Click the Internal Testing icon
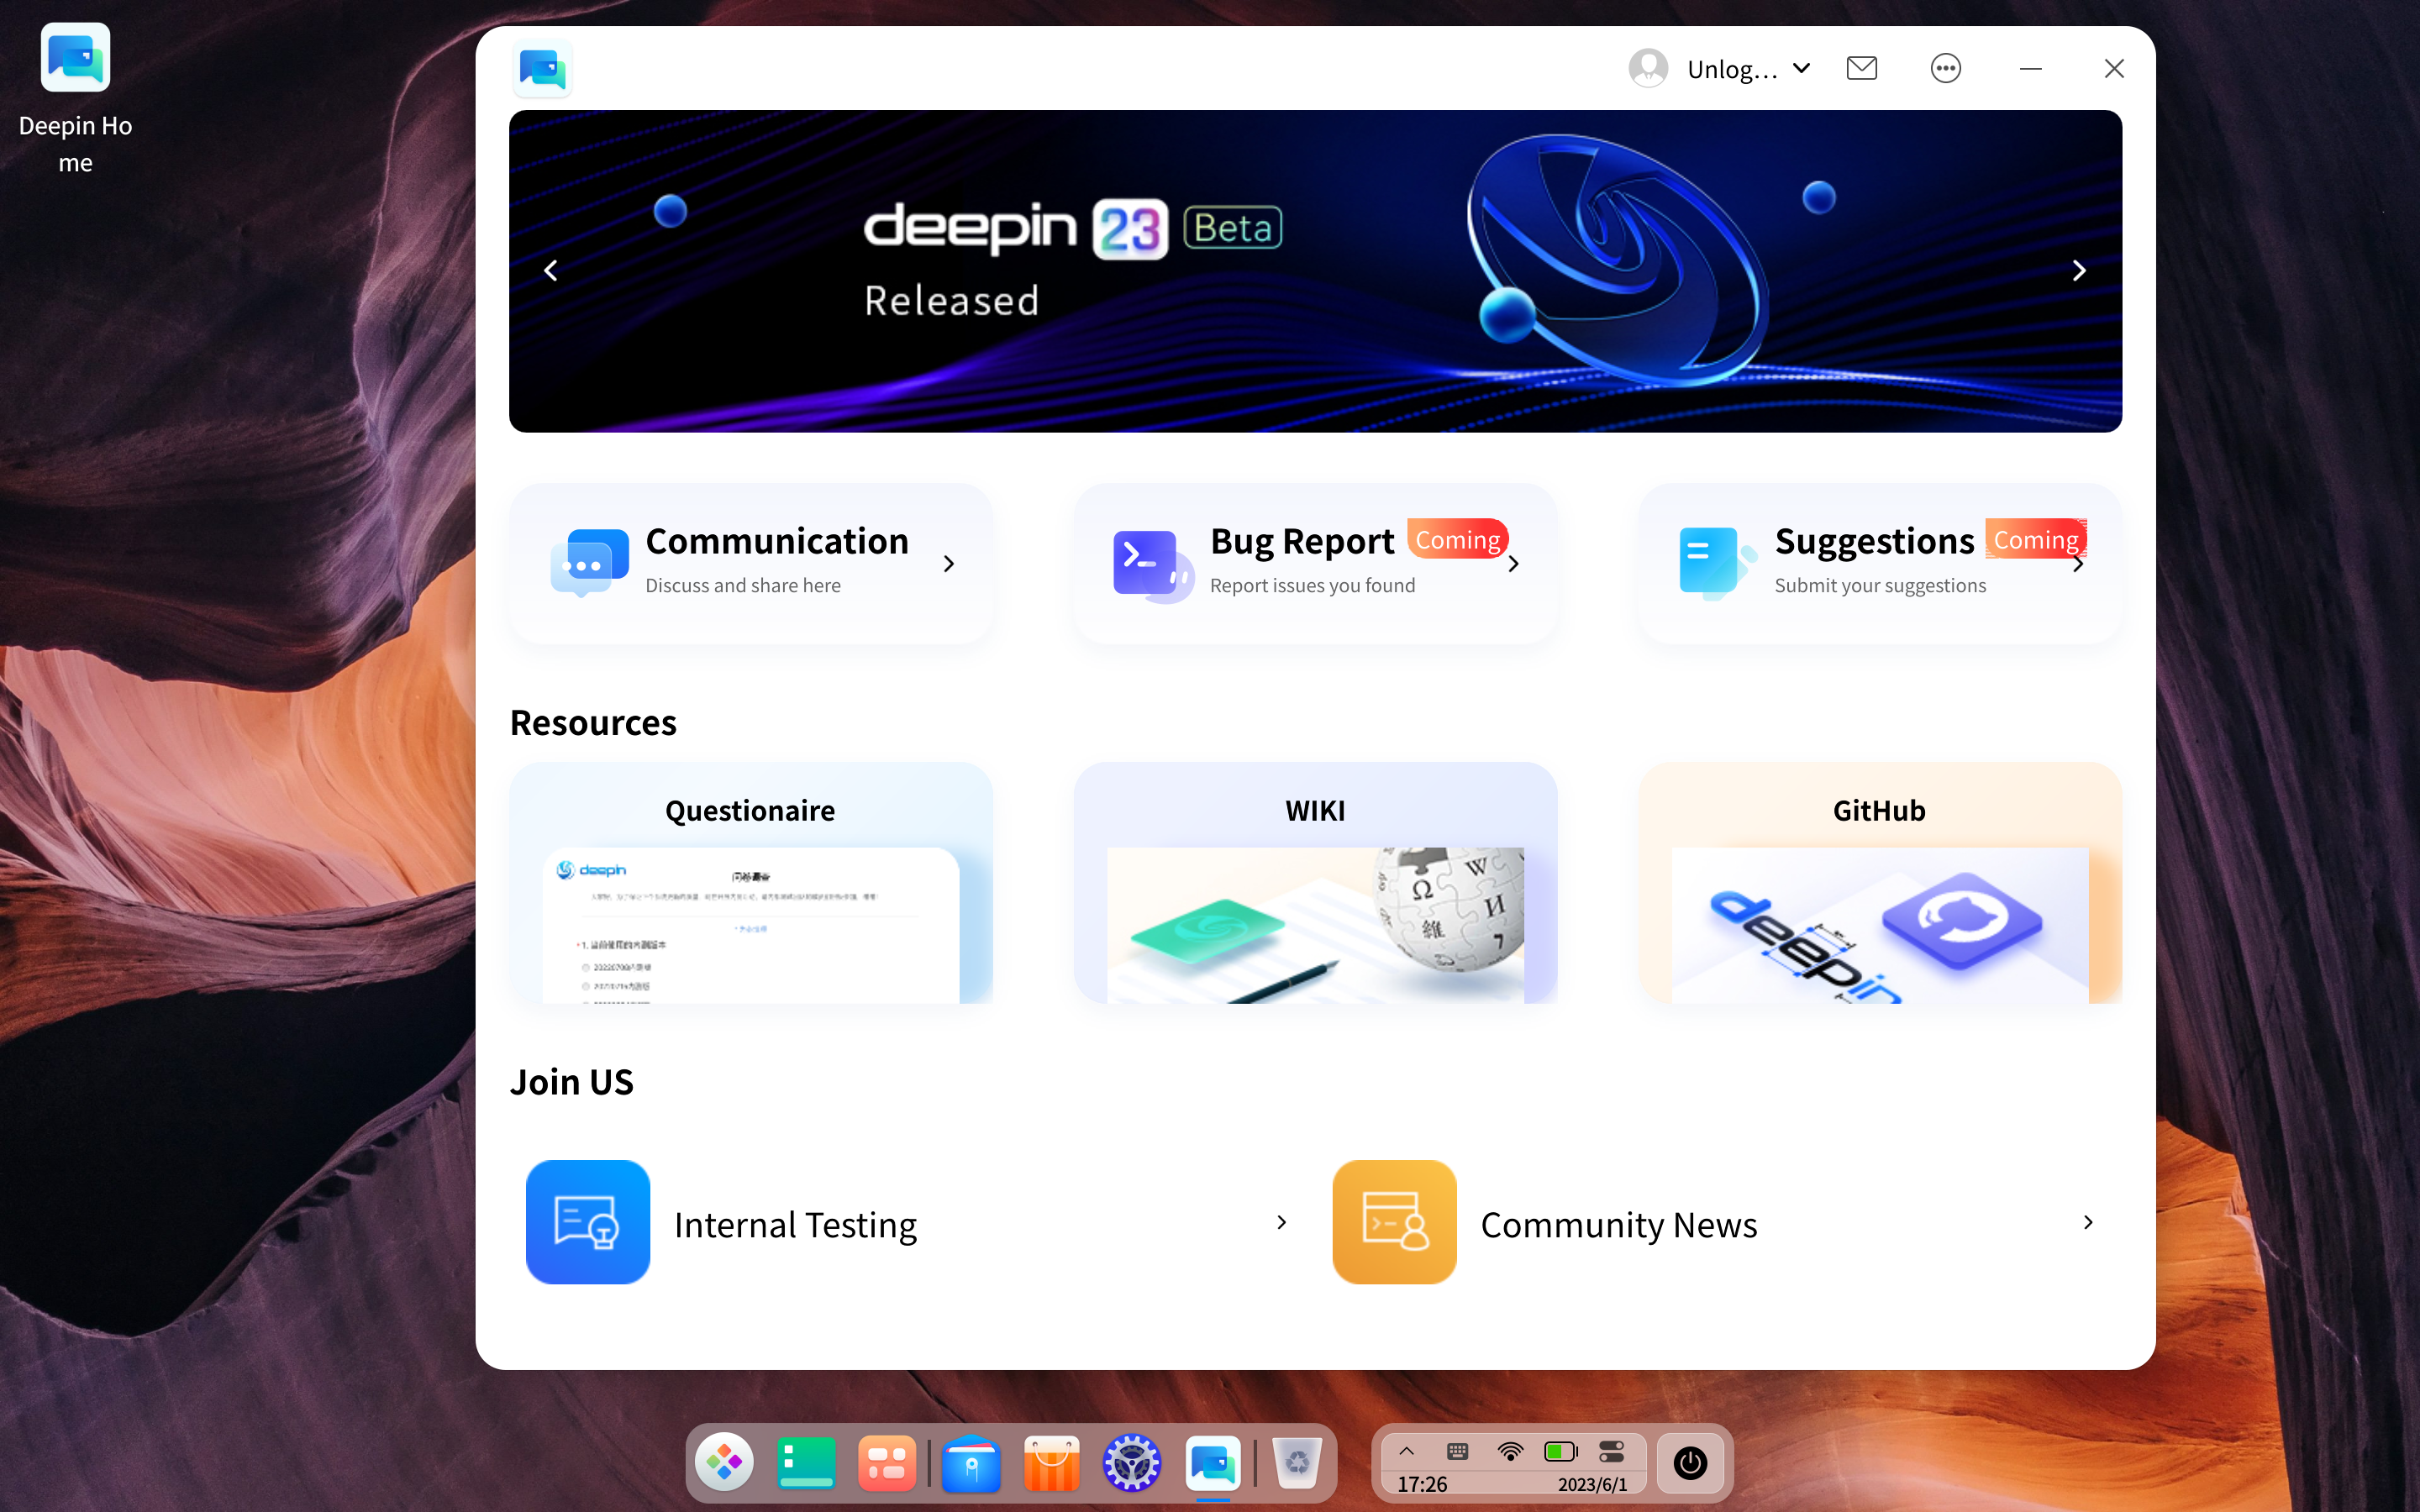The height and width of the screenshot is (1512, 2420). tap(588, 1222)
